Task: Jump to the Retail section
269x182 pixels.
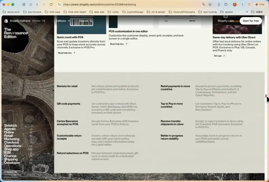Action: tap(8, 136)
